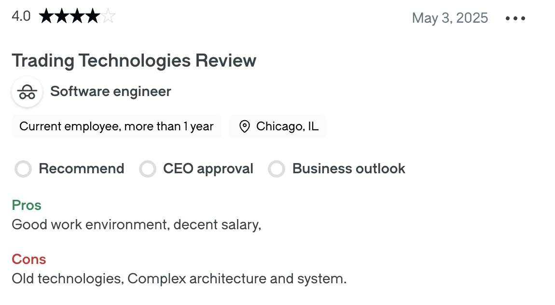Click the empty fifth rating star
Image resolution: width=555 pixels, height=305 pixels.
108,17
